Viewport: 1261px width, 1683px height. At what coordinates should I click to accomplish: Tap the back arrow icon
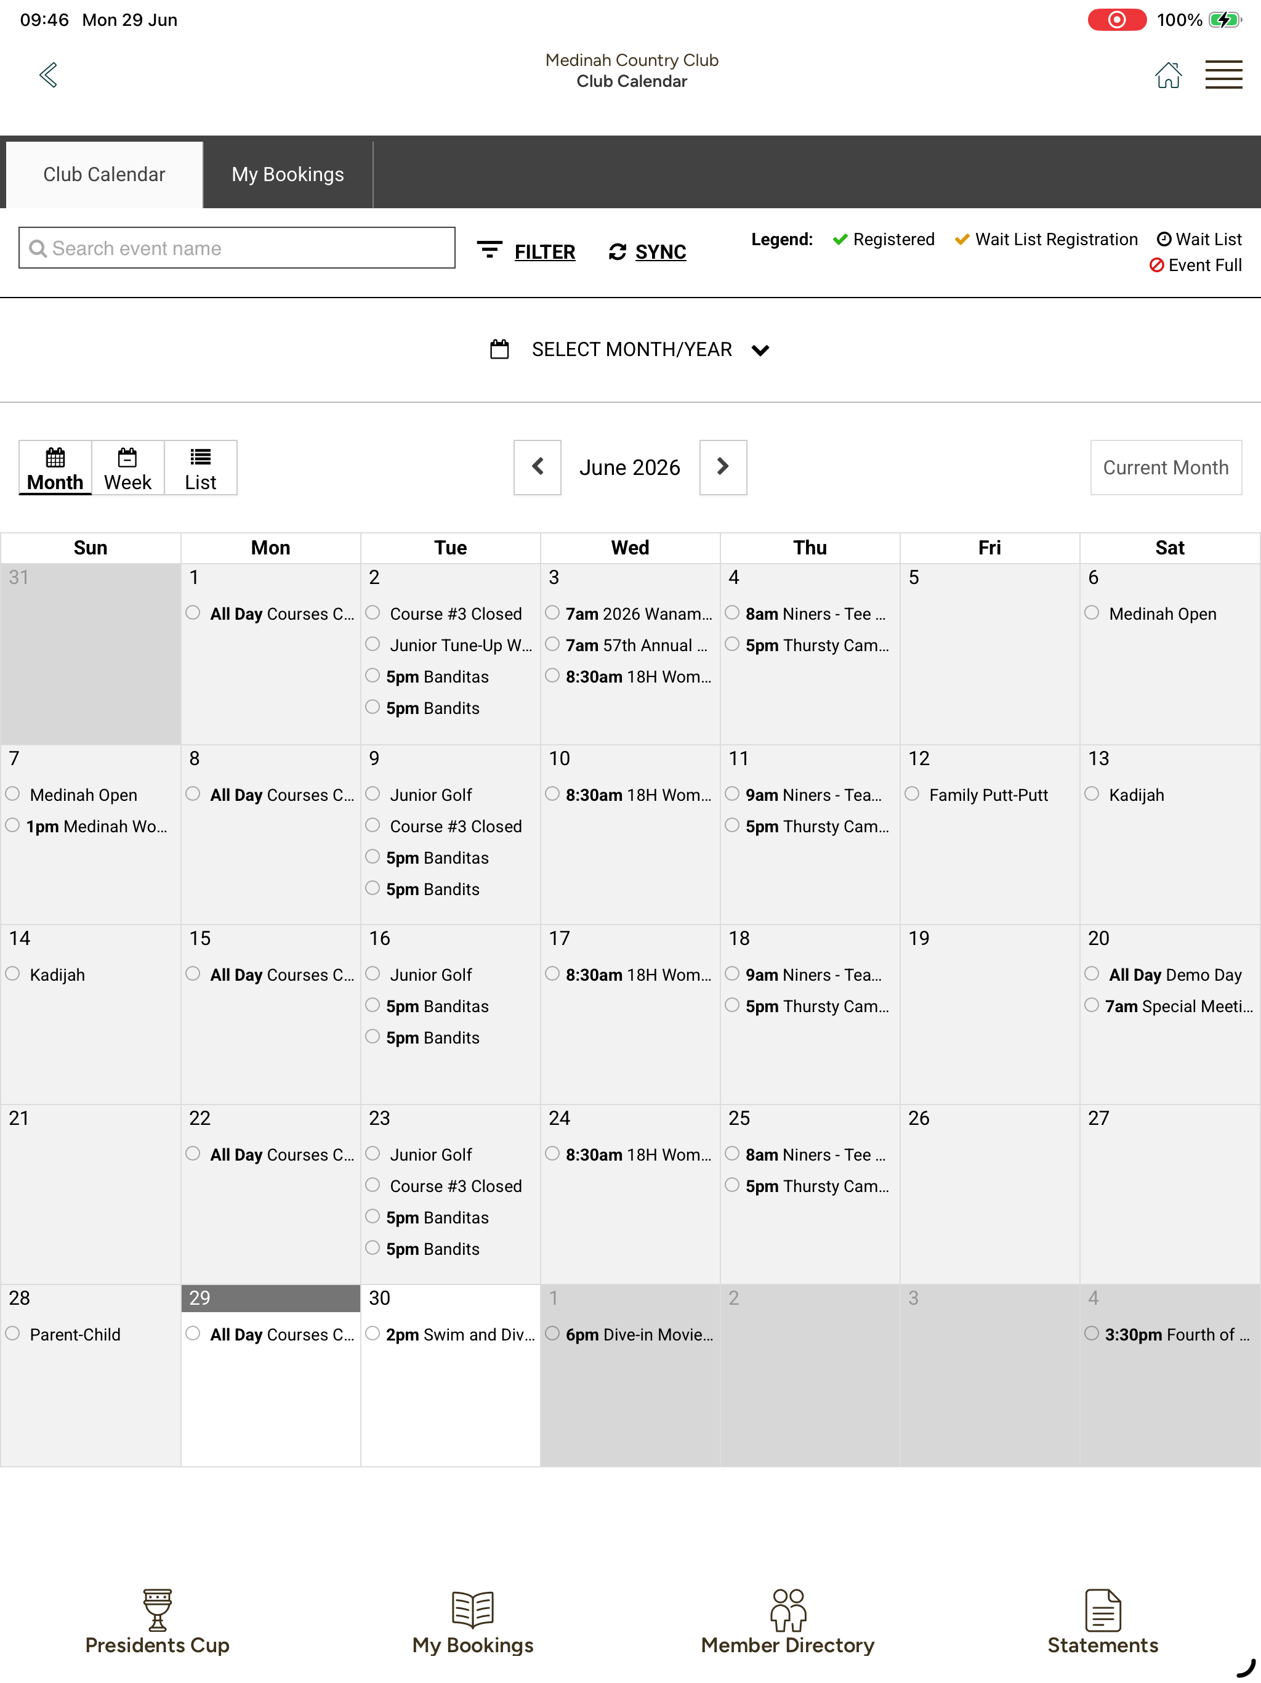tap(49, 75)
